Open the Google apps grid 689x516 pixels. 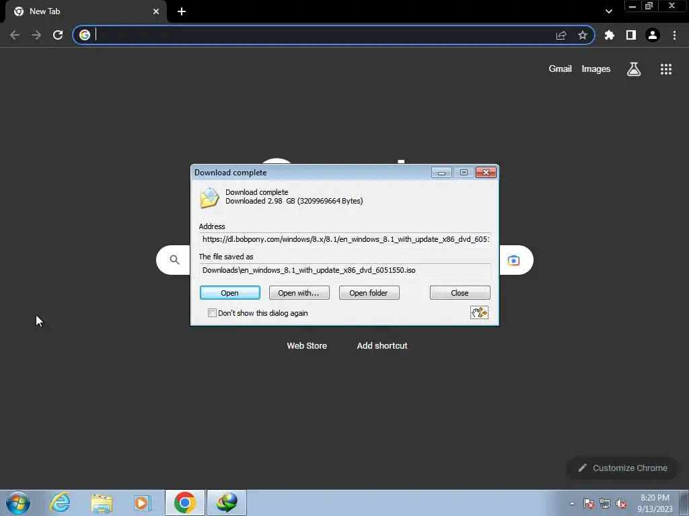click(665, 69)
